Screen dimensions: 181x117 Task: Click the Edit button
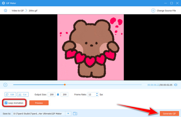point(10,94)
